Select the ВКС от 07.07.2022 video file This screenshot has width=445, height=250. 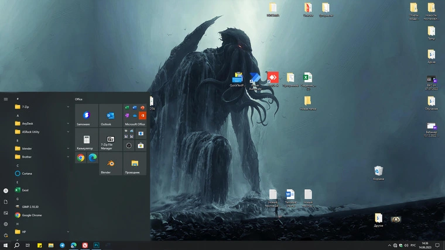pyautogui.click(x=432, y=83)
